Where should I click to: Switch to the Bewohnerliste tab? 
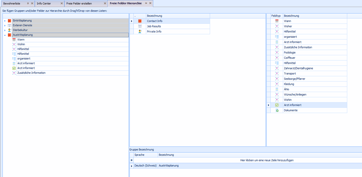pyautogui.click(x=12, y=3)
